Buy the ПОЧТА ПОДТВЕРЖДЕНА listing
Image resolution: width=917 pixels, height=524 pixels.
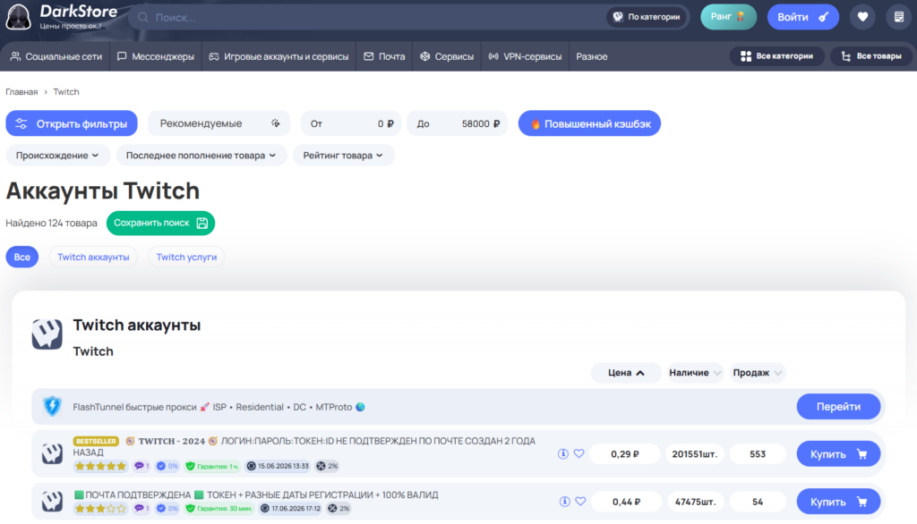tap(838, 502)
